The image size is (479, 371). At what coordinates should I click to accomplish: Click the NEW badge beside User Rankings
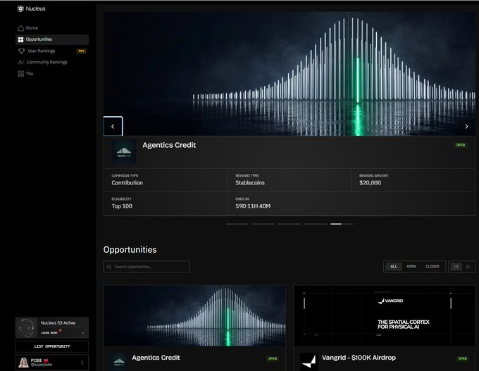[81, 51]
